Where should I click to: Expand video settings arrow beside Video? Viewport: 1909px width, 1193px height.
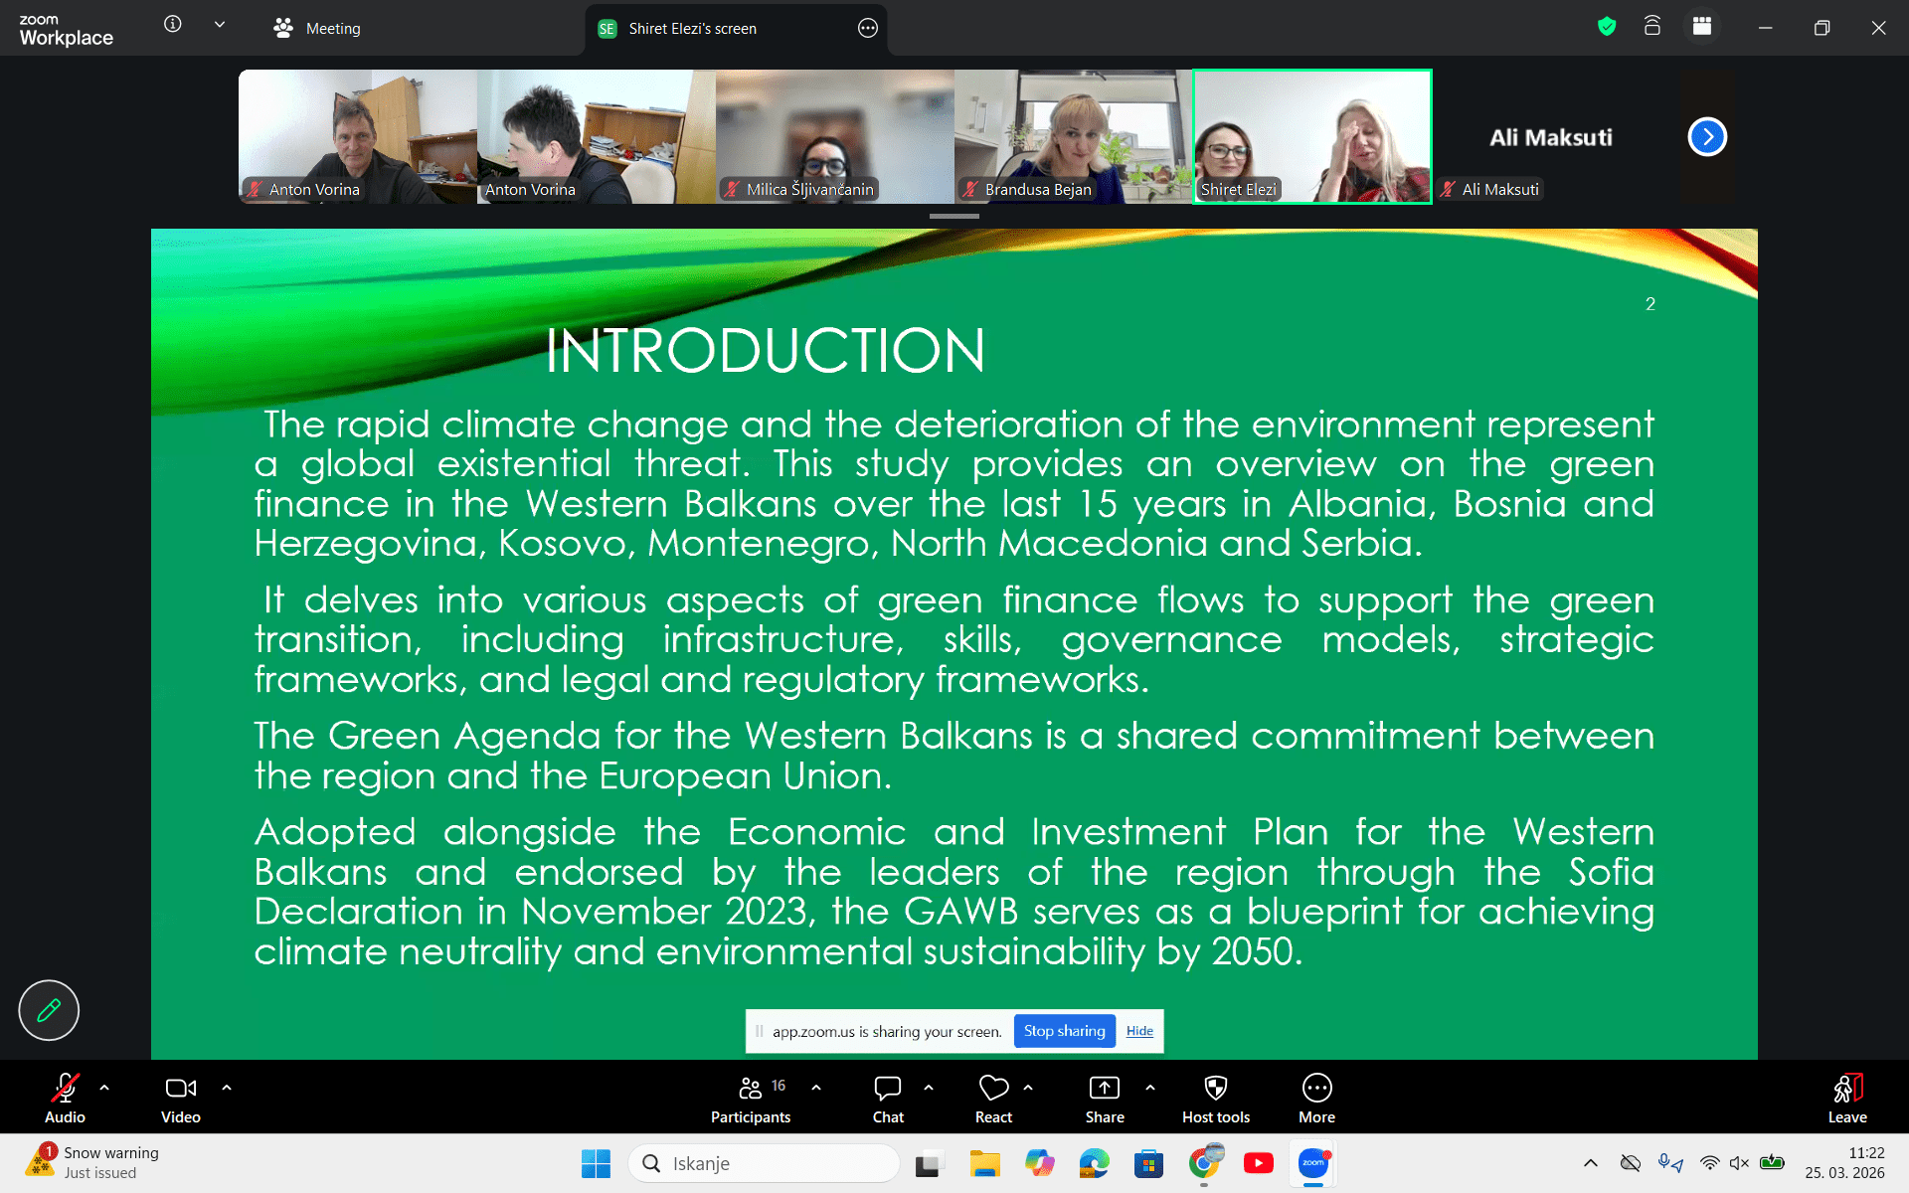click(x=227, y=1088)
